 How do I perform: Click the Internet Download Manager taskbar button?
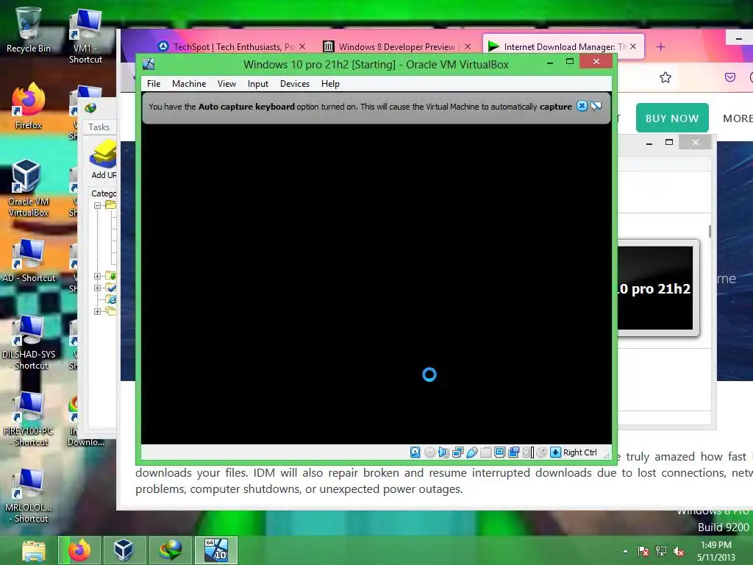pyautogui.click(x=170, y=550)
